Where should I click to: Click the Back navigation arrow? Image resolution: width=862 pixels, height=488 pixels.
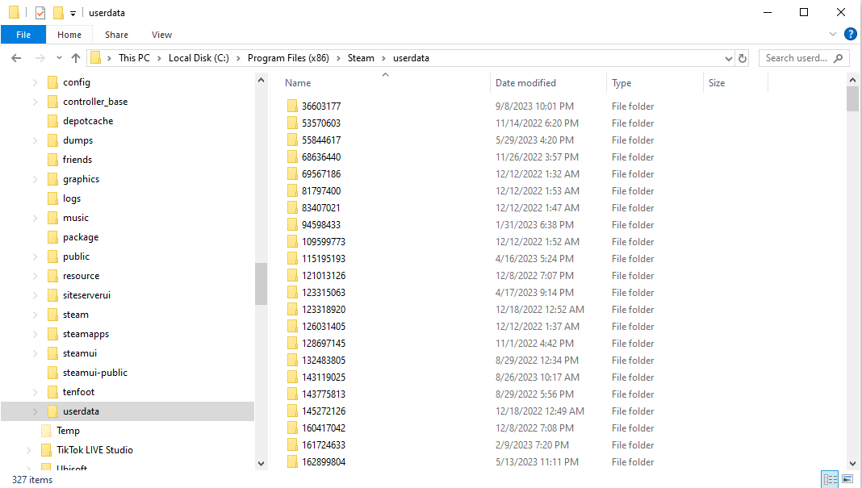16,58
